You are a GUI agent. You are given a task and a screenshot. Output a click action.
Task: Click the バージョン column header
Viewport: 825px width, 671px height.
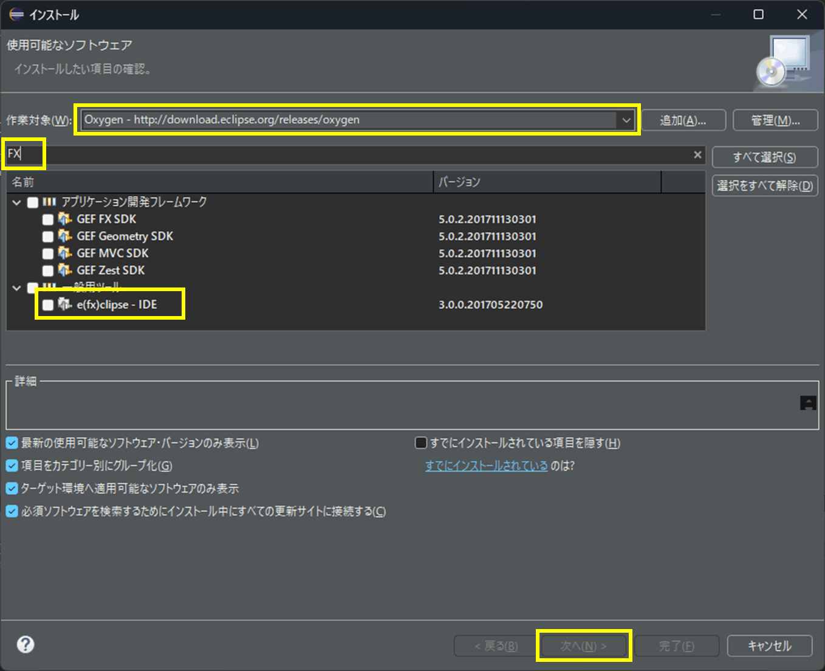tap(547, 182)
